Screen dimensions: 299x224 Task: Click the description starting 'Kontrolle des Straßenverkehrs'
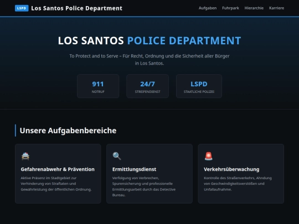[x=238, y=184]
